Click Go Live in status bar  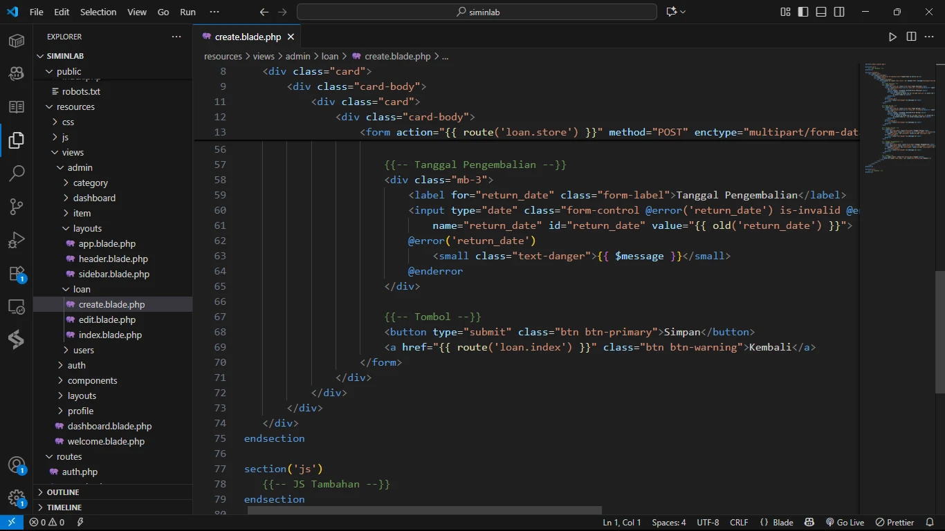pos(845,523)
